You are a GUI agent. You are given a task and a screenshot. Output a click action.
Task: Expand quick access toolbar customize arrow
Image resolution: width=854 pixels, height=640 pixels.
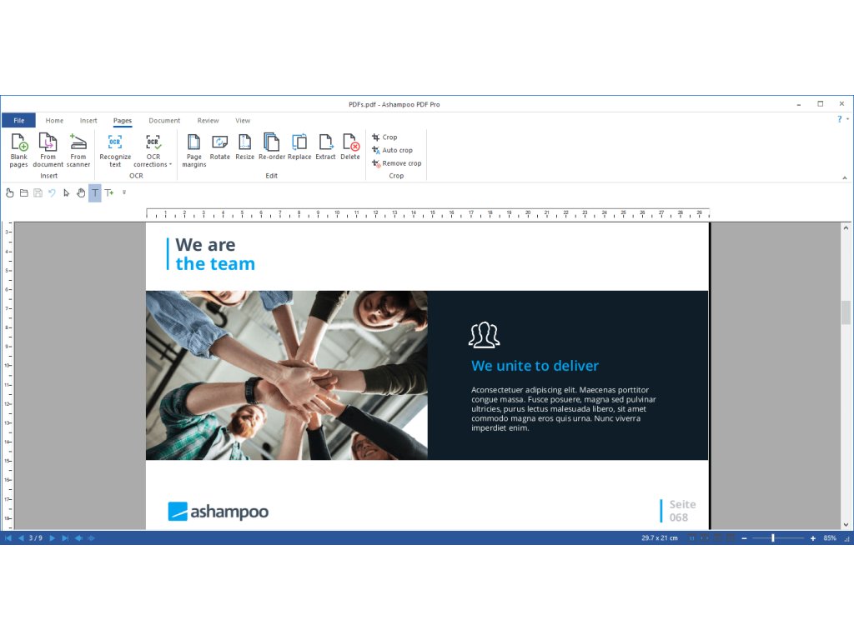124,192
